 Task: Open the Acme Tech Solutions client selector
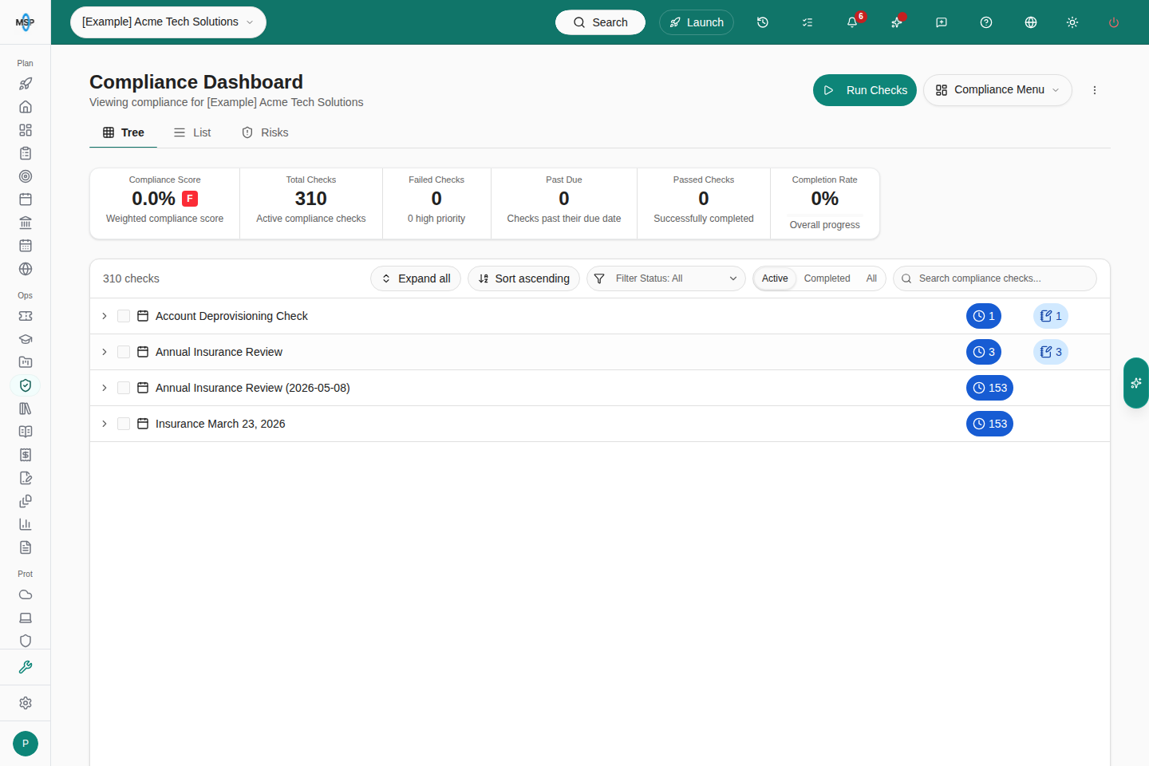click(168, 22)
